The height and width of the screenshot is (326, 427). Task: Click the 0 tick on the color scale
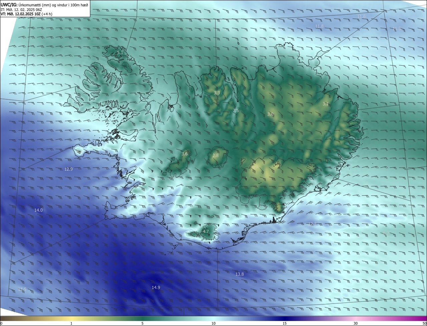[x=1, y=323]
